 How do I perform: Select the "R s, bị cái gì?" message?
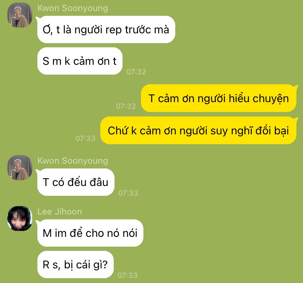[75, 264]
